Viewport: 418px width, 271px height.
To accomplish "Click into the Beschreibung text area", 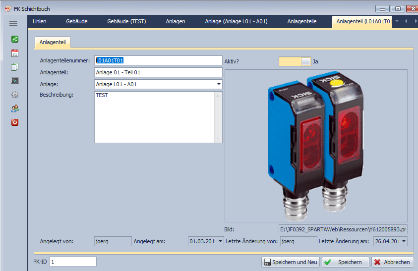I will [x=154, y=117].
